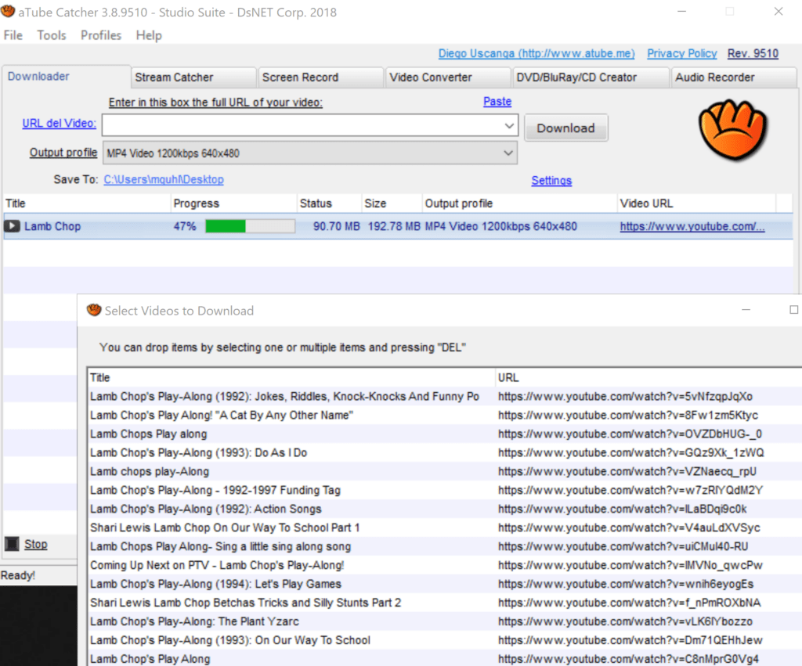Click the Stop link
The image size is (802, 666).
click(x=36, y=544)
